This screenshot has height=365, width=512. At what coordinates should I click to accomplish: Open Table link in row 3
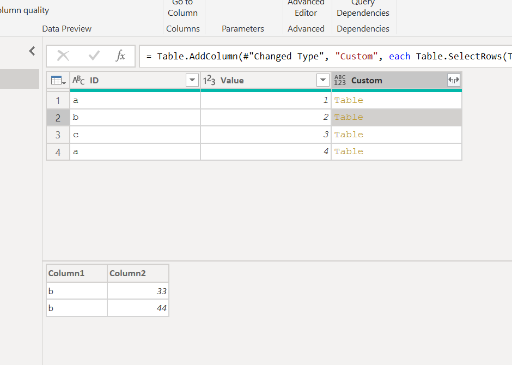coord(349,135)
